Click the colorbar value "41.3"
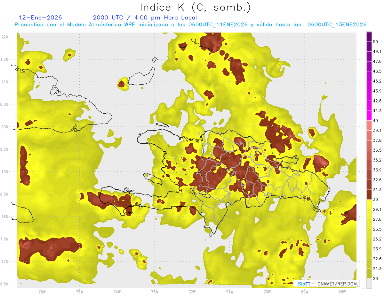The image size is (384, 296). [377, 111]
